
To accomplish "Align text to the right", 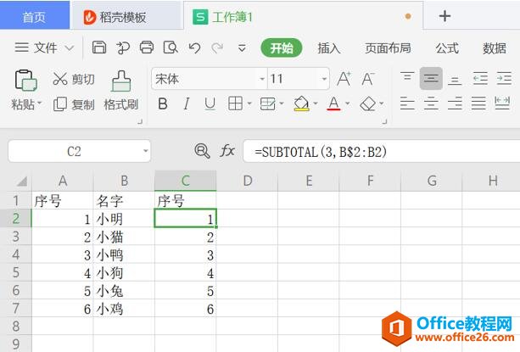I will pos(455,103).
